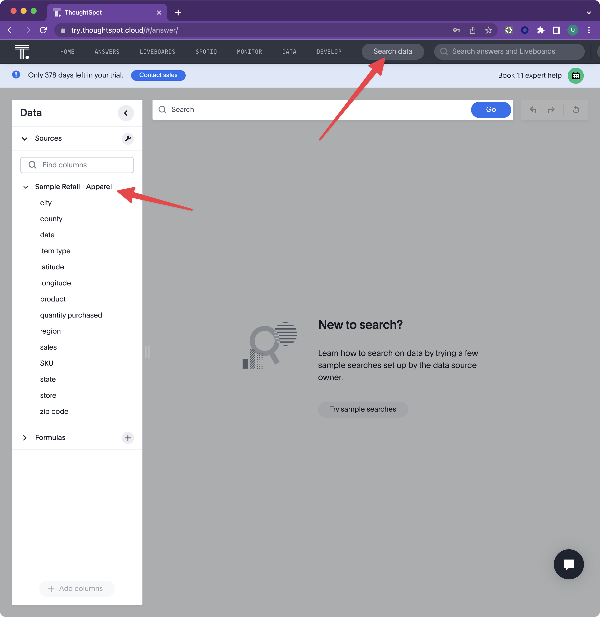This screenshot has height=617, width=600.
Task: Click the trial info exclamation icon
Action: (16, 75)
